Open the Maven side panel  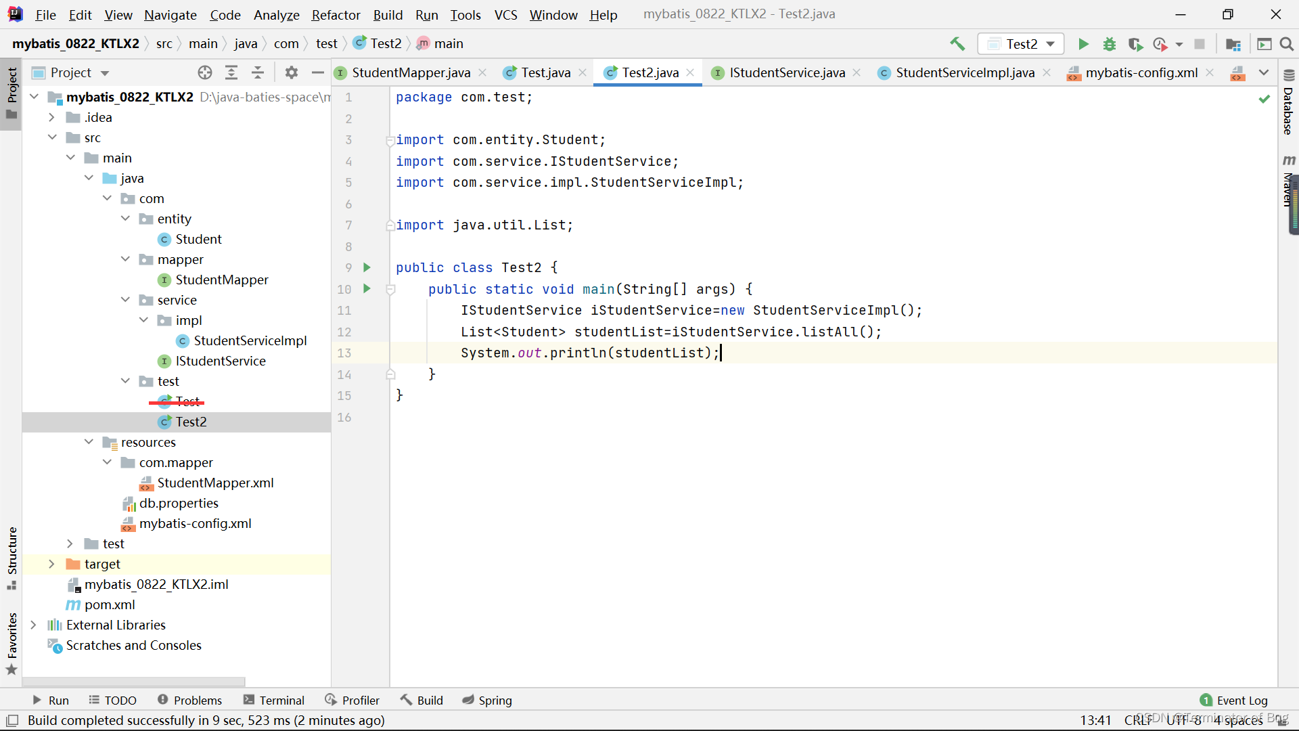1288,180
